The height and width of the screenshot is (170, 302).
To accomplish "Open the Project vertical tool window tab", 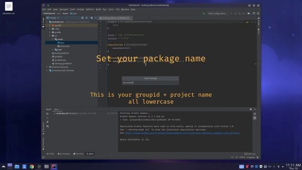I will (43, 22).
